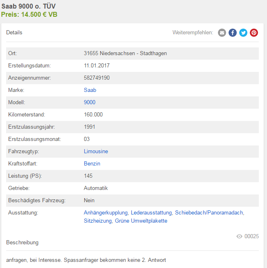Screen dimensions: 267x268
Task: Click the registration month value '03'
Action: tap(87, 139)
